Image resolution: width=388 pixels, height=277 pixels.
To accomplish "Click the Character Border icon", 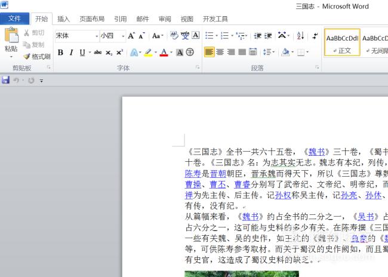I will coord(195,35).
